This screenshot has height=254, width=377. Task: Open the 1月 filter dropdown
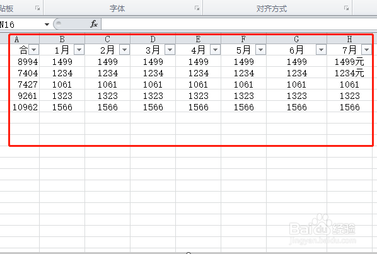tap(79, 50)
